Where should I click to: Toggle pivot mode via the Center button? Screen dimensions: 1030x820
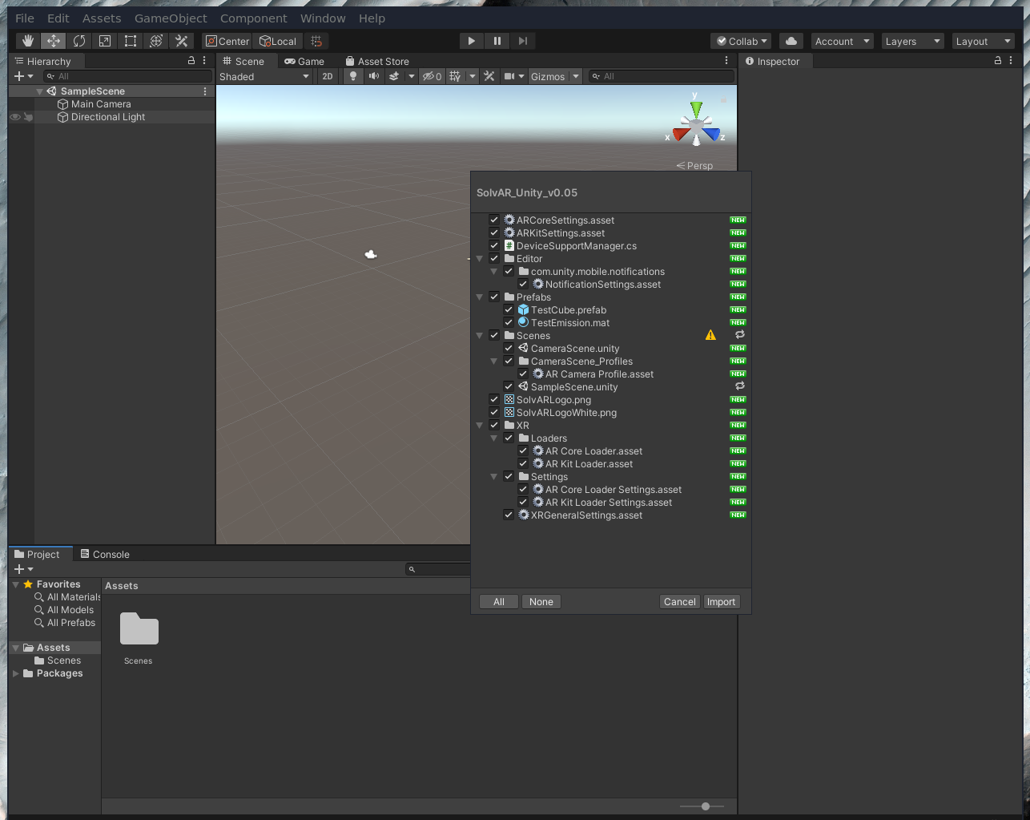(227, 41)
